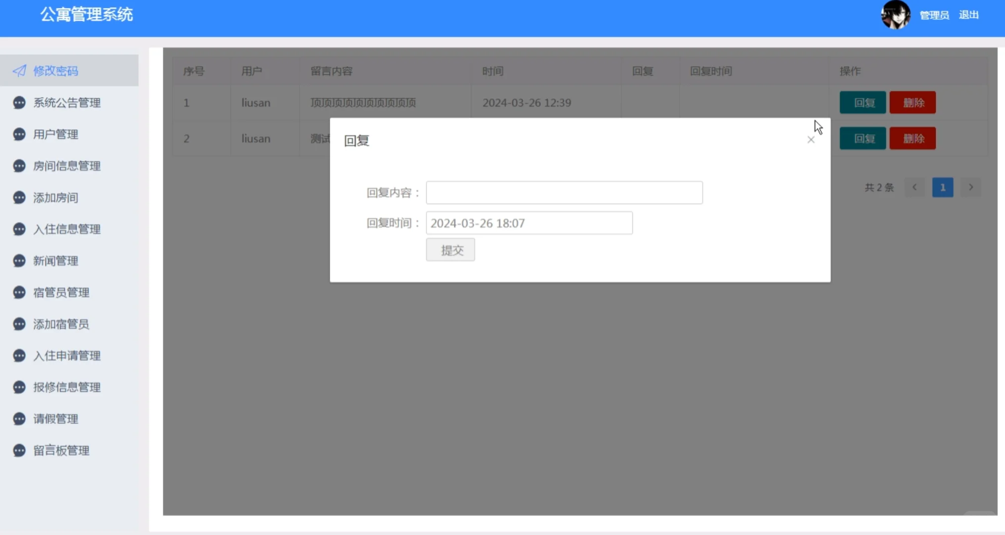Viewport: 1005px width, 535px height.
Task: Click the speech bubble icon beside 用户管理
Action: point(19,134)
